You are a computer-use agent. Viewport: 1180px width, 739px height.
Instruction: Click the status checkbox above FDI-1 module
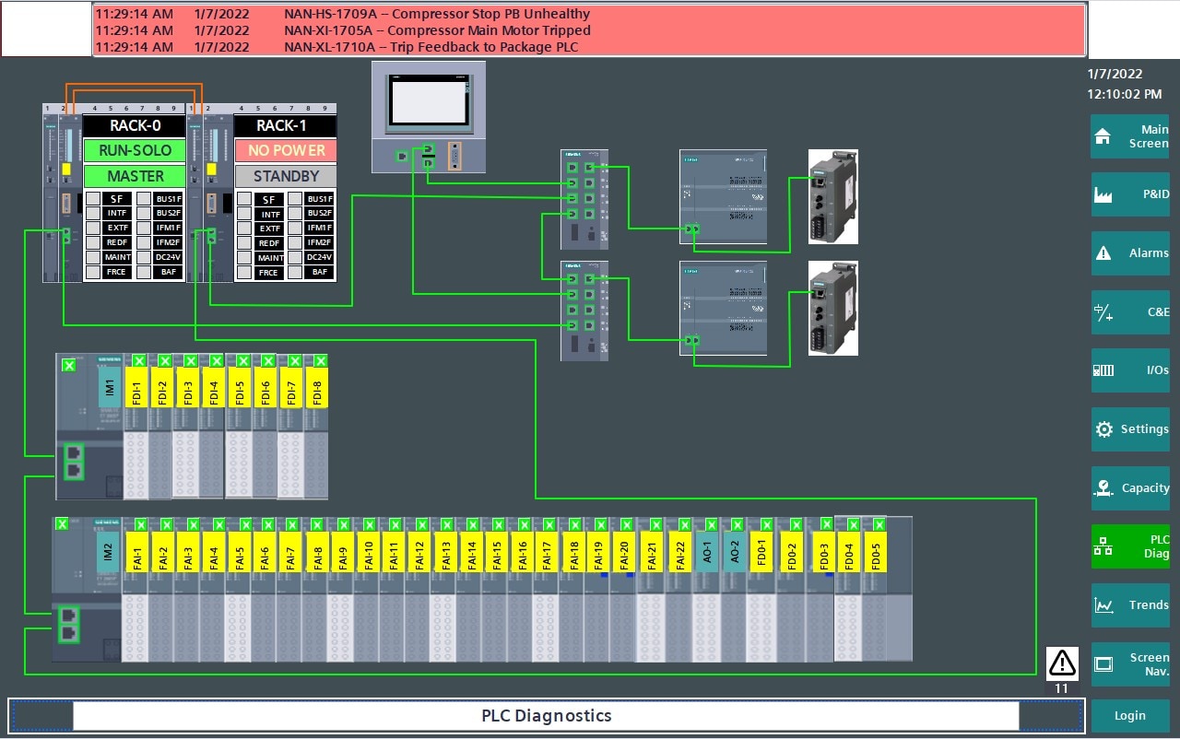[138, 361]
